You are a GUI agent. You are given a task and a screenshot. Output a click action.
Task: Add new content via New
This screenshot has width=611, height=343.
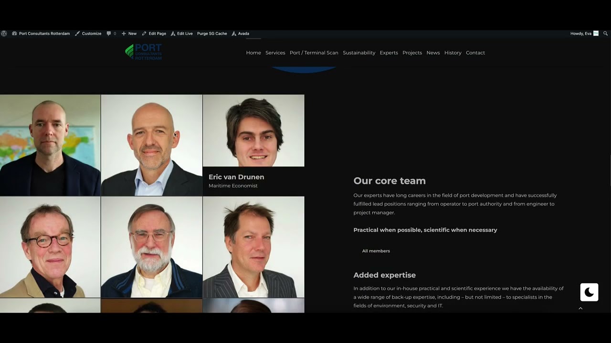(x=129, y=33)
